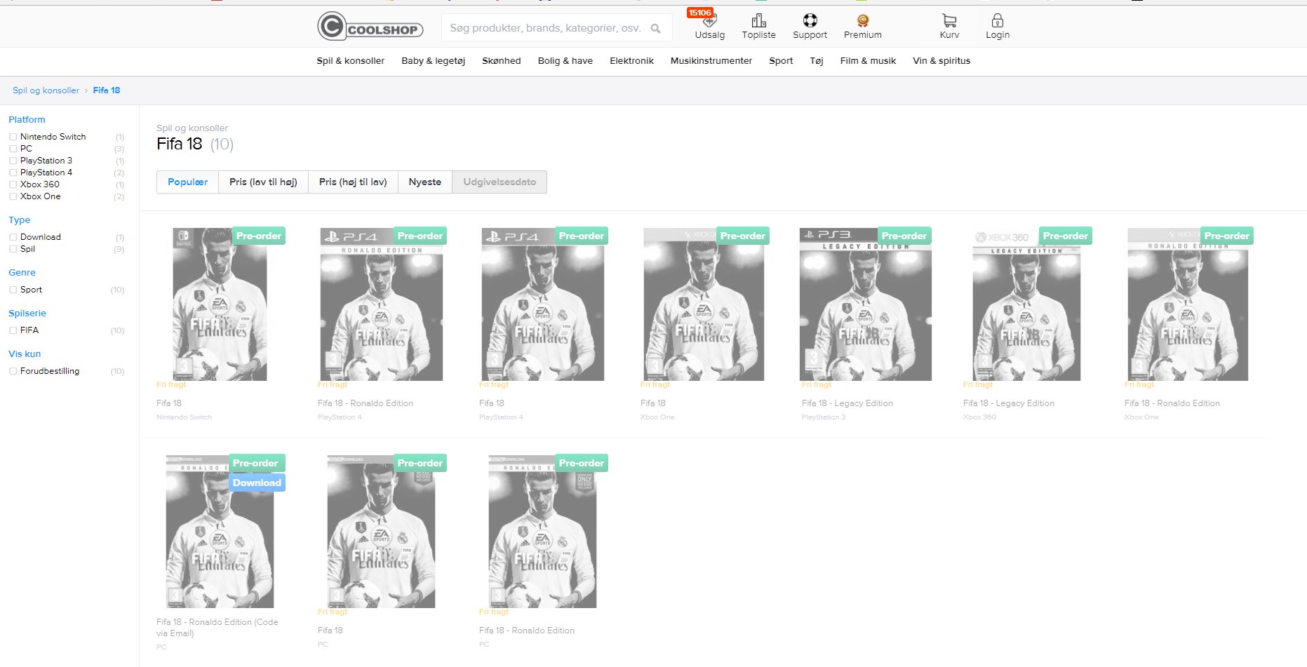Toggle the Forudbestilling filter checkbox
Viewport: 1307px width, 667px height.
[x=13, y=371]
